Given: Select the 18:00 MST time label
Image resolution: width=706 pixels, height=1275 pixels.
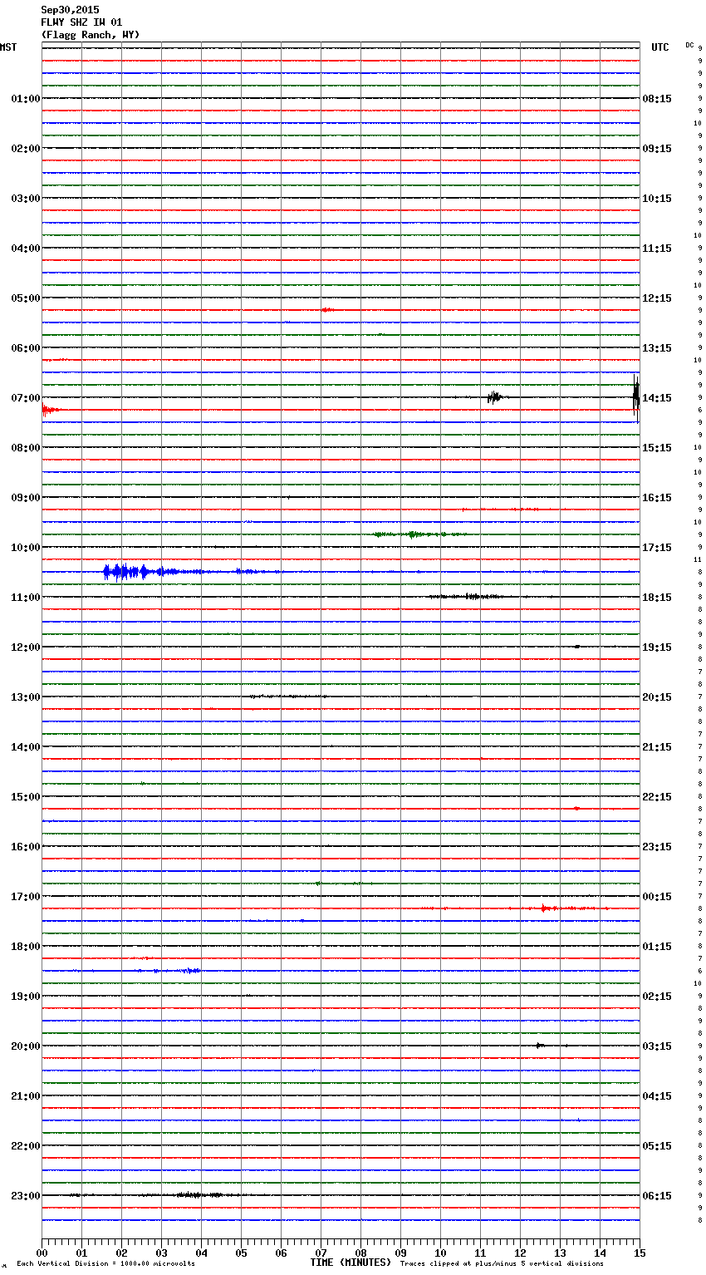Looking at the screenshot, I should [26, 947].
